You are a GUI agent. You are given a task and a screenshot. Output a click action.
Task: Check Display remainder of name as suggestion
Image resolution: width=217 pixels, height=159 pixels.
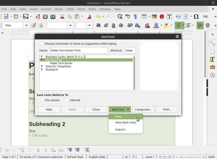pos(42,44)
